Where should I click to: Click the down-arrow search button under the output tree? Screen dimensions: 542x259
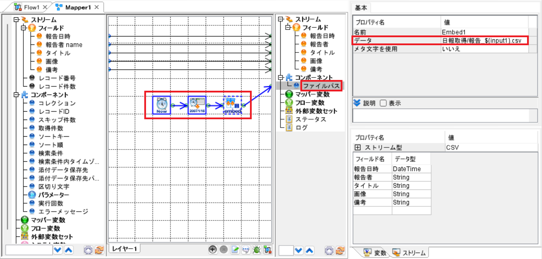[298, 250]
